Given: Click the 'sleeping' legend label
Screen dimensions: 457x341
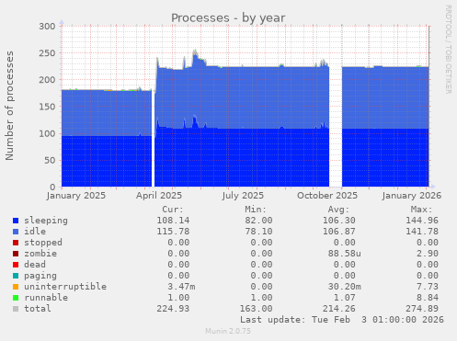Looking at the screenshot, I should pos(46,221).
